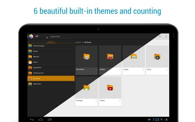Screen dimensions: 195x122
Task: Open the Documents folder icon
Action: [86, 56]
